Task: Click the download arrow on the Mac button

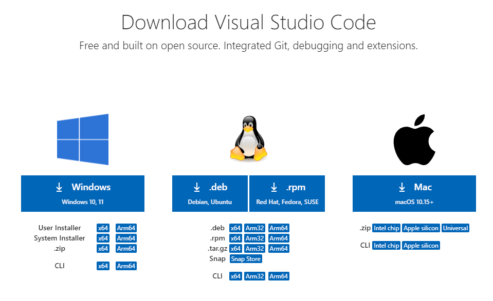Action: click(401, 187)
